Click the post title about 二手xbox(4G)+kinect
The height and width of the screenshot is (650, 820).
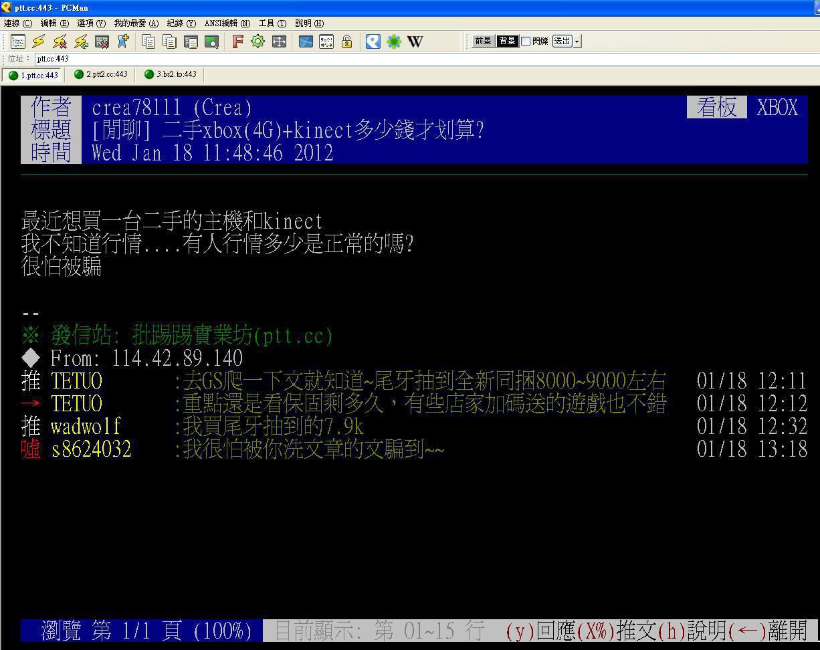[288, 130]
